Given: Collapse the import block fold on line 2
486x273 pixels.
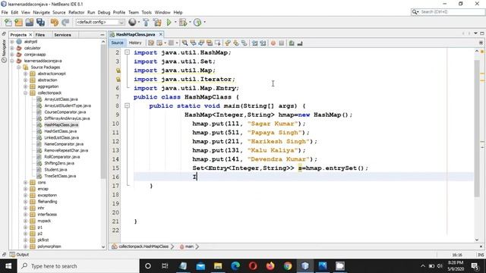Looking at the screenshot, I should (x=127, y=52).
